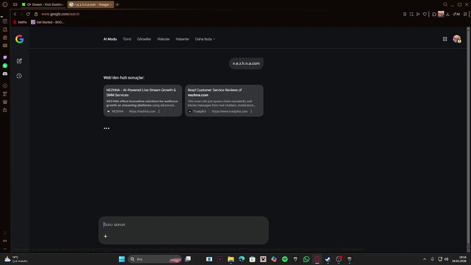Switch to the Stream - Kick Dashboard tab
This screenshot has width=471, height=265.
tap(43, 4)
